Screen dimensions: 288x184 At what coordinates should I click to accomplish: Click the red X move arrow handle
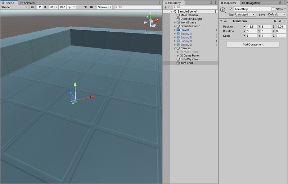pyautogui.click(x=92, y=97)
